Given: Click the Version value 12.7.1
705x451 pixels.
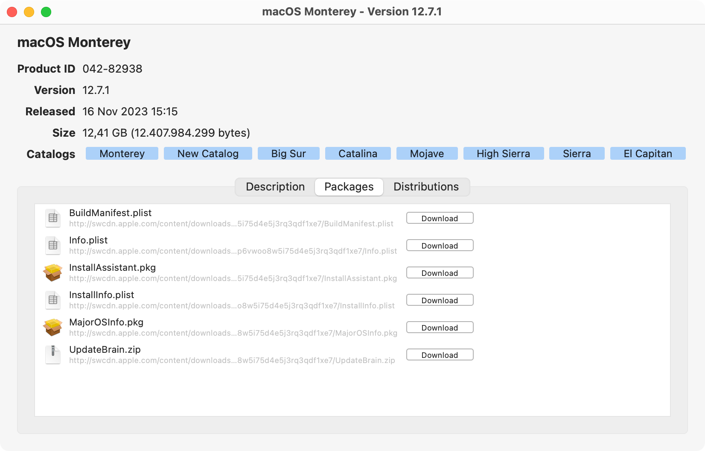Looking at the screenshot, I should 96,90.
